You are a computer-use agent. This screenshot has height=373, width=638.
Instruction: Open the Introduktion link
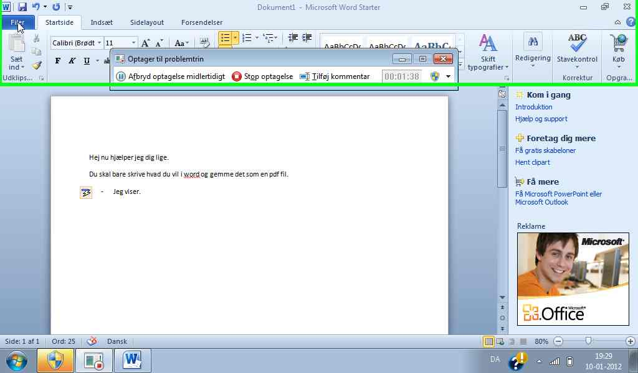coord(533,107)
